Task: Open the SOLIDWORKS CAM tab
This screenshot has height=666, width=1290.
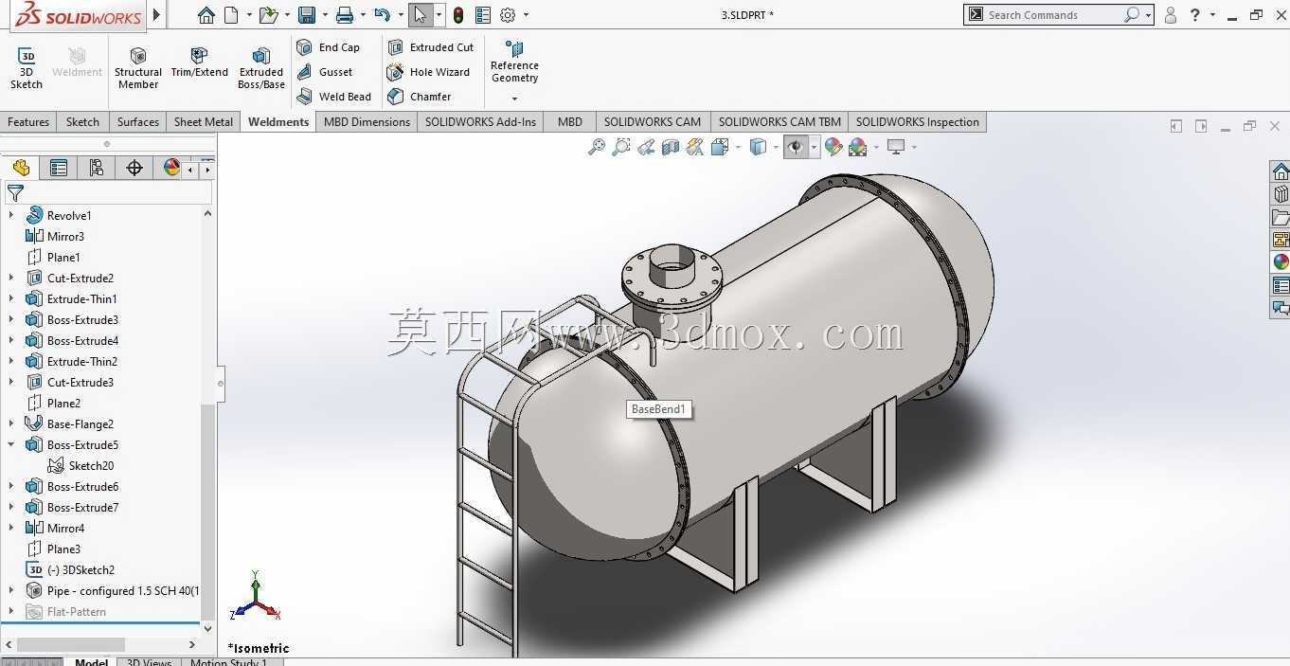Action: click(x=653, y=121)
